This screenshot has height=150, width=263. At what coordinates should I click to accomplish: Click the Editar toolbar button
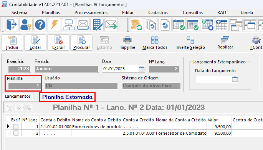coord(35,42)
